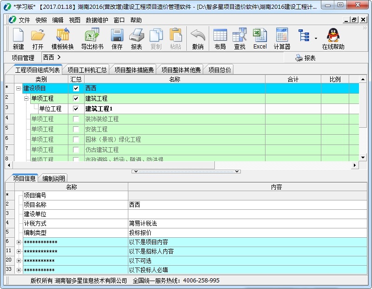Expand the row 6 项目内容 group

[19, 242]
